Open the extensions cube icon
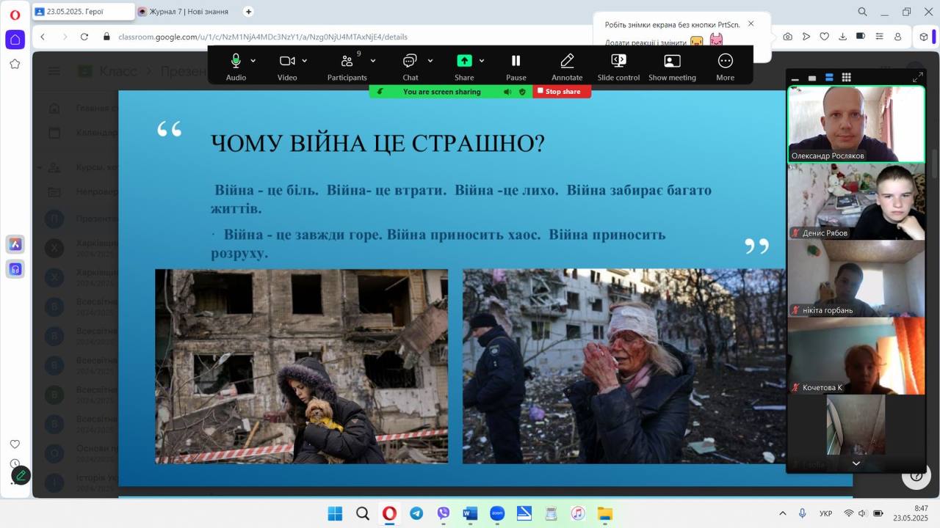940x528 pixels. [924, 37]
